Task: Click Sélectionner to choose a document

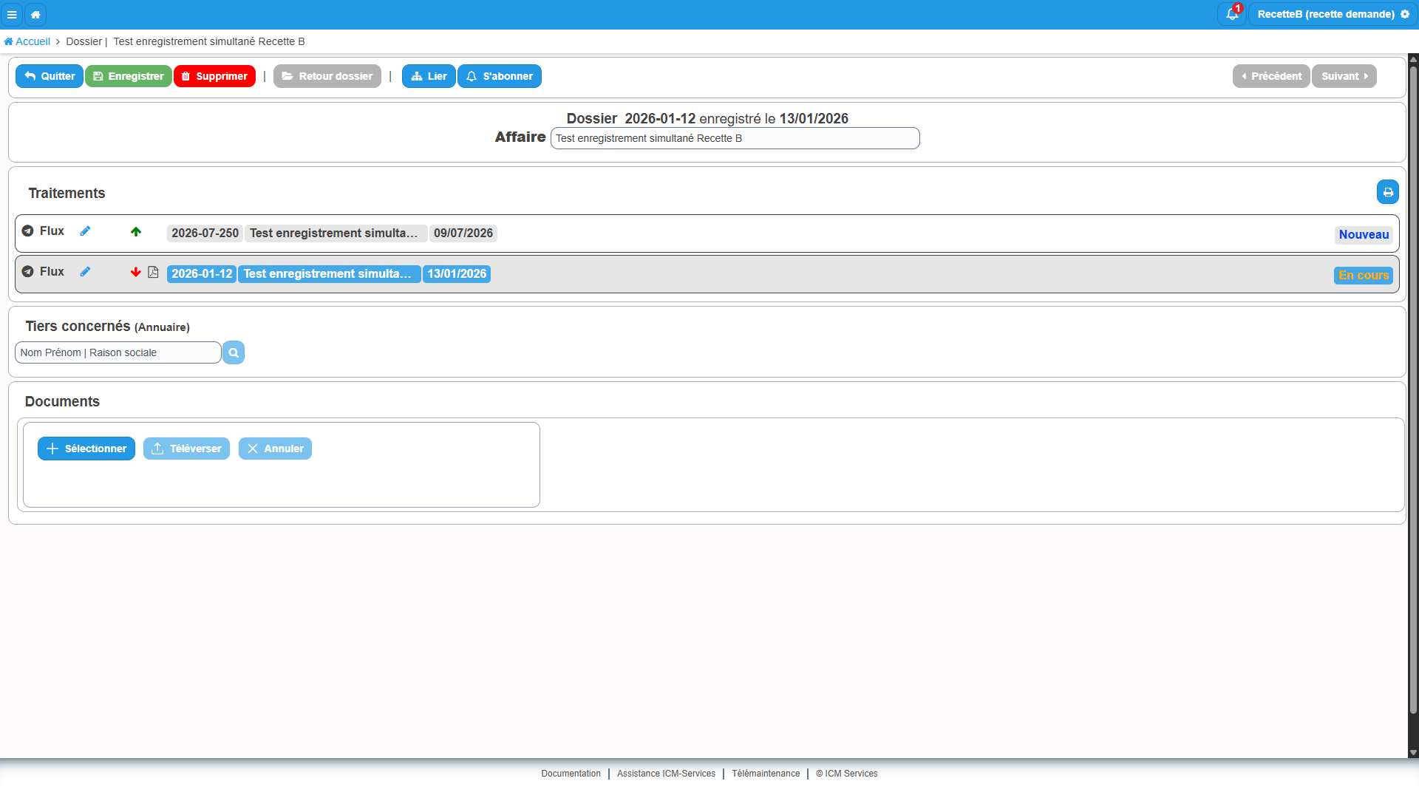Action: coord(86,449)
